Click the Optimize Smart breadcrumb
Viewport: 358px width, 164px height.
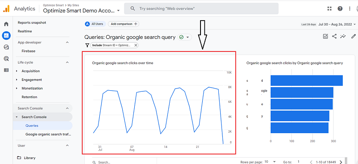click(x=53, y=5)
